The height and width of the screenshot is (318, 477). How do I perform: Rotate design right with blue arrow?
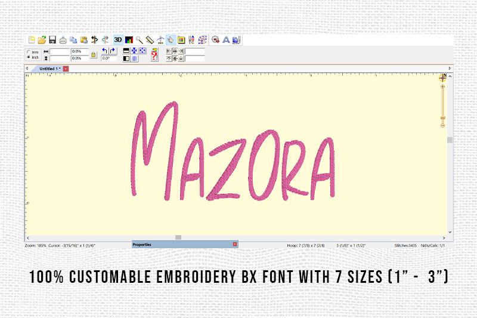tap(113, 51)
